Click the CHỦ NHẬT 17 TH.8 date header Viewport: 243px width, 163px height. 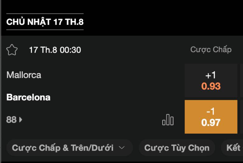(x=45, y=22)
